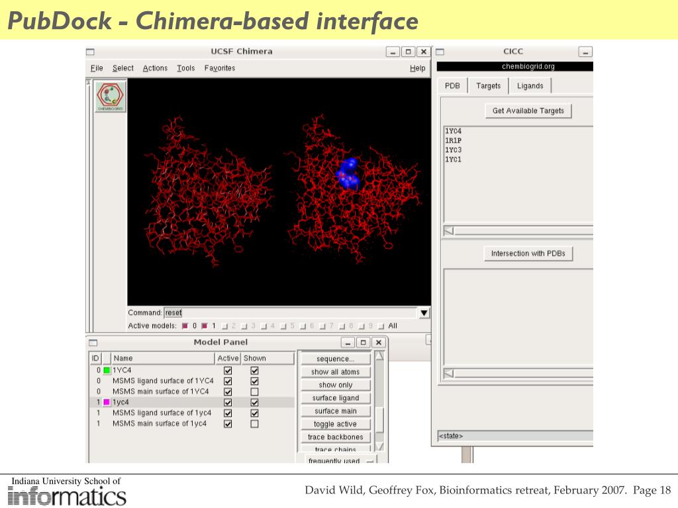Switch to the Targets tab

[488, 85]
